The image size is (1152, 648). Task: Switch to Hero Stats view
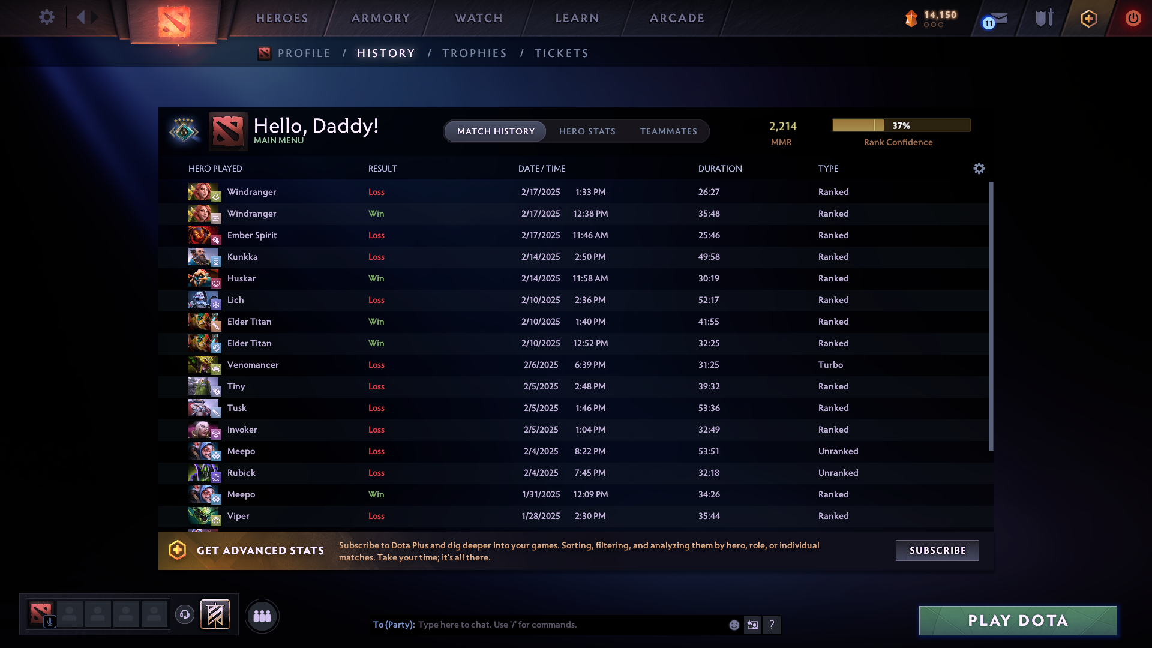tap(587, 131)
